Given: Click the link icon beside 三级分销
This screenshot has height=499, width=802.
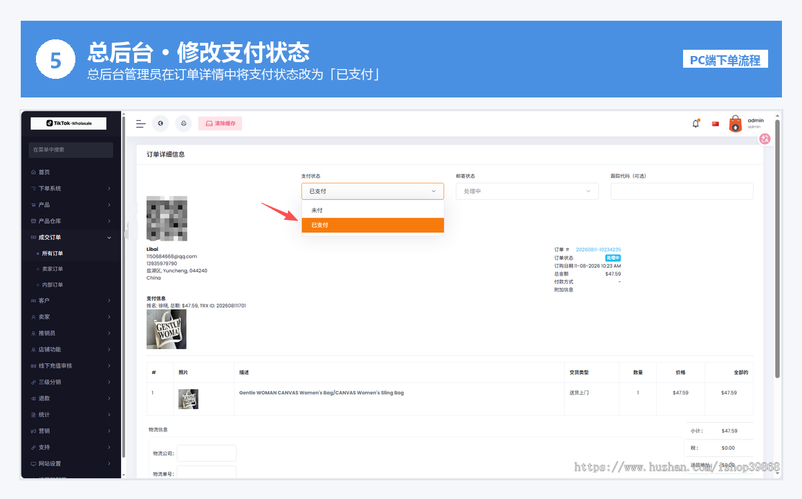Looking at the screenshot, I should click(x=33, y=382).
